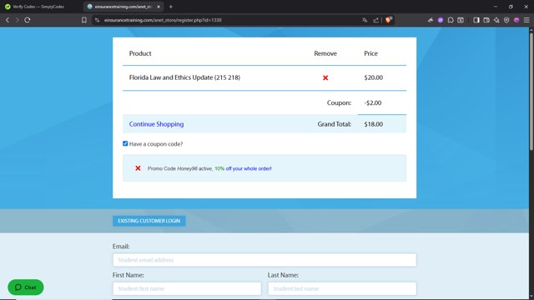Remove Florida Law and Ethics Update product
This screenshot has width=534, height=300.
pos(325,77)
